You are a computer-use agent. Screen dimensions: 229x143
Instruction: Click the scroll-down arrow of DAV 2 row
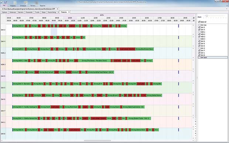193,34
